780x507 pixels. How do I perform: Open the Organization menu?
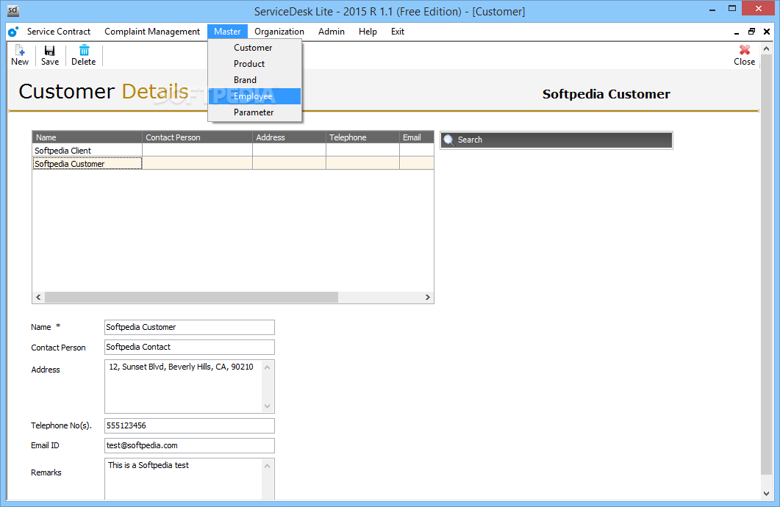click(x=279, y=32)
